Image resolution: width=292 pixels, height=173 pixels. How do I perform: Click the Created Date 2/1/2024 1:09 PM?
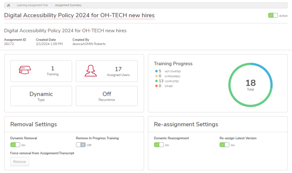coord(49,44)
